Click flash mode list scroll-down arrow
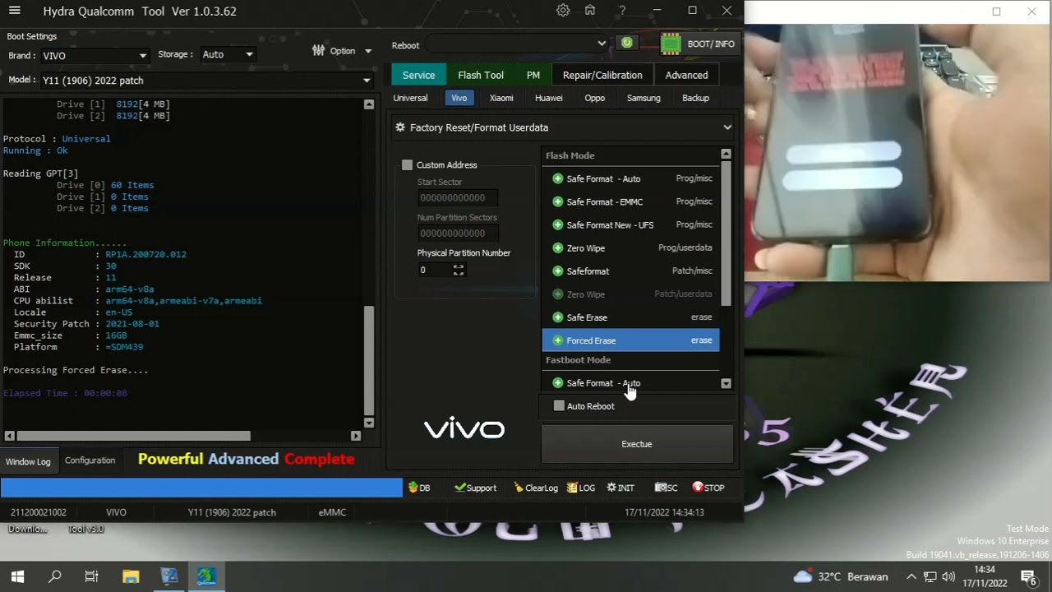Screen dimensions: 1052x592 pyautogui.click(x=726, y=384)
